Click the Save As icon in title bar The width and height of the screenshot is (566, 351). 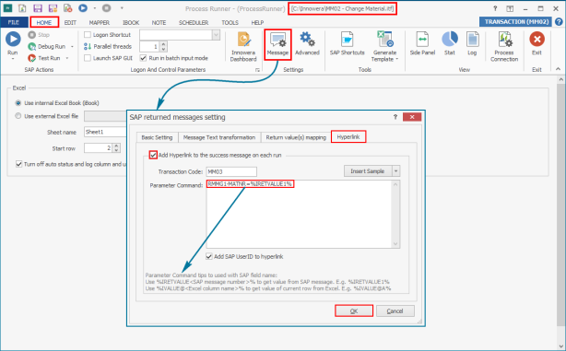[x=53, y=8]
